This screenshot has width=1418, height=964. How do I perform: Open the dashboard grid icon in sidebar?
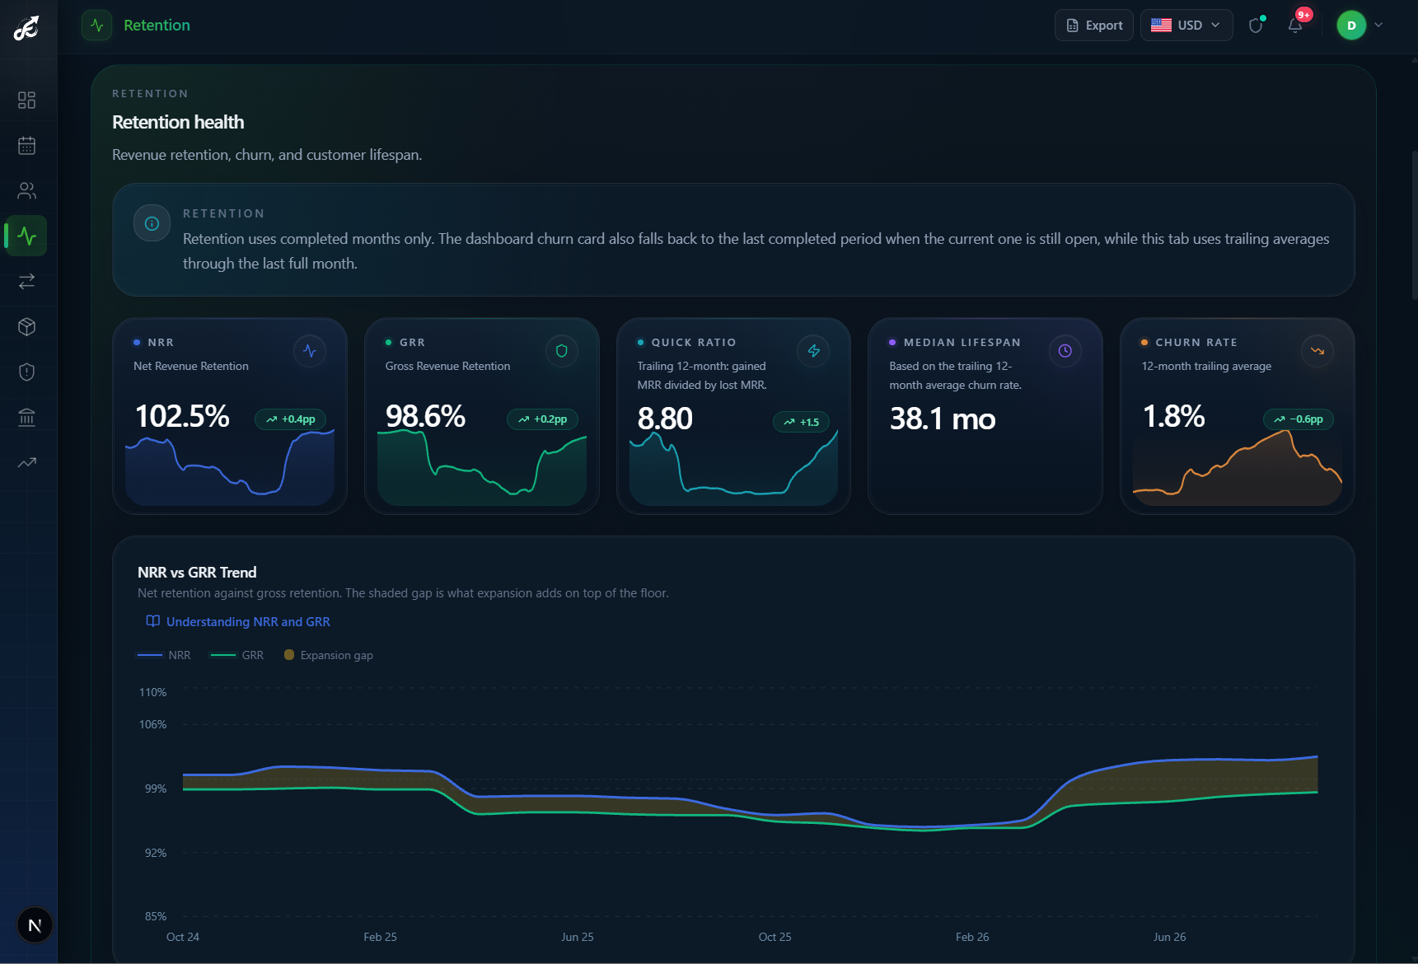point(26,101)
